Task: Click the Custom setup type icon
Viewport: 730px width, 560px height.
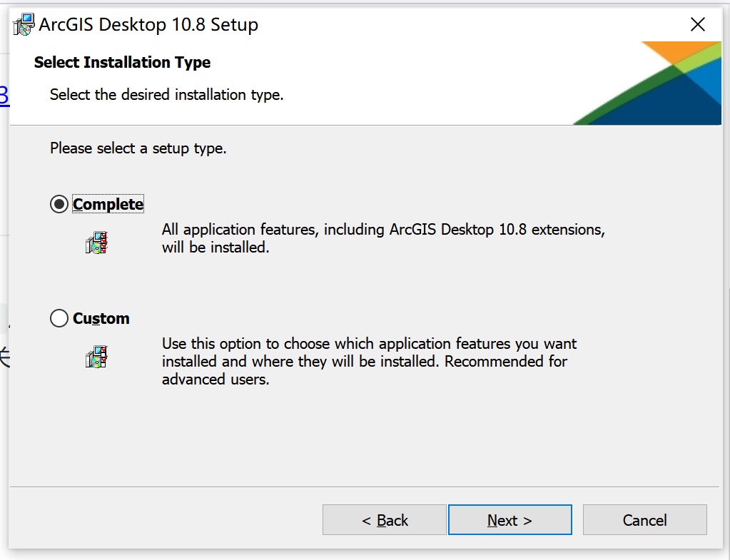Action: 96,357
